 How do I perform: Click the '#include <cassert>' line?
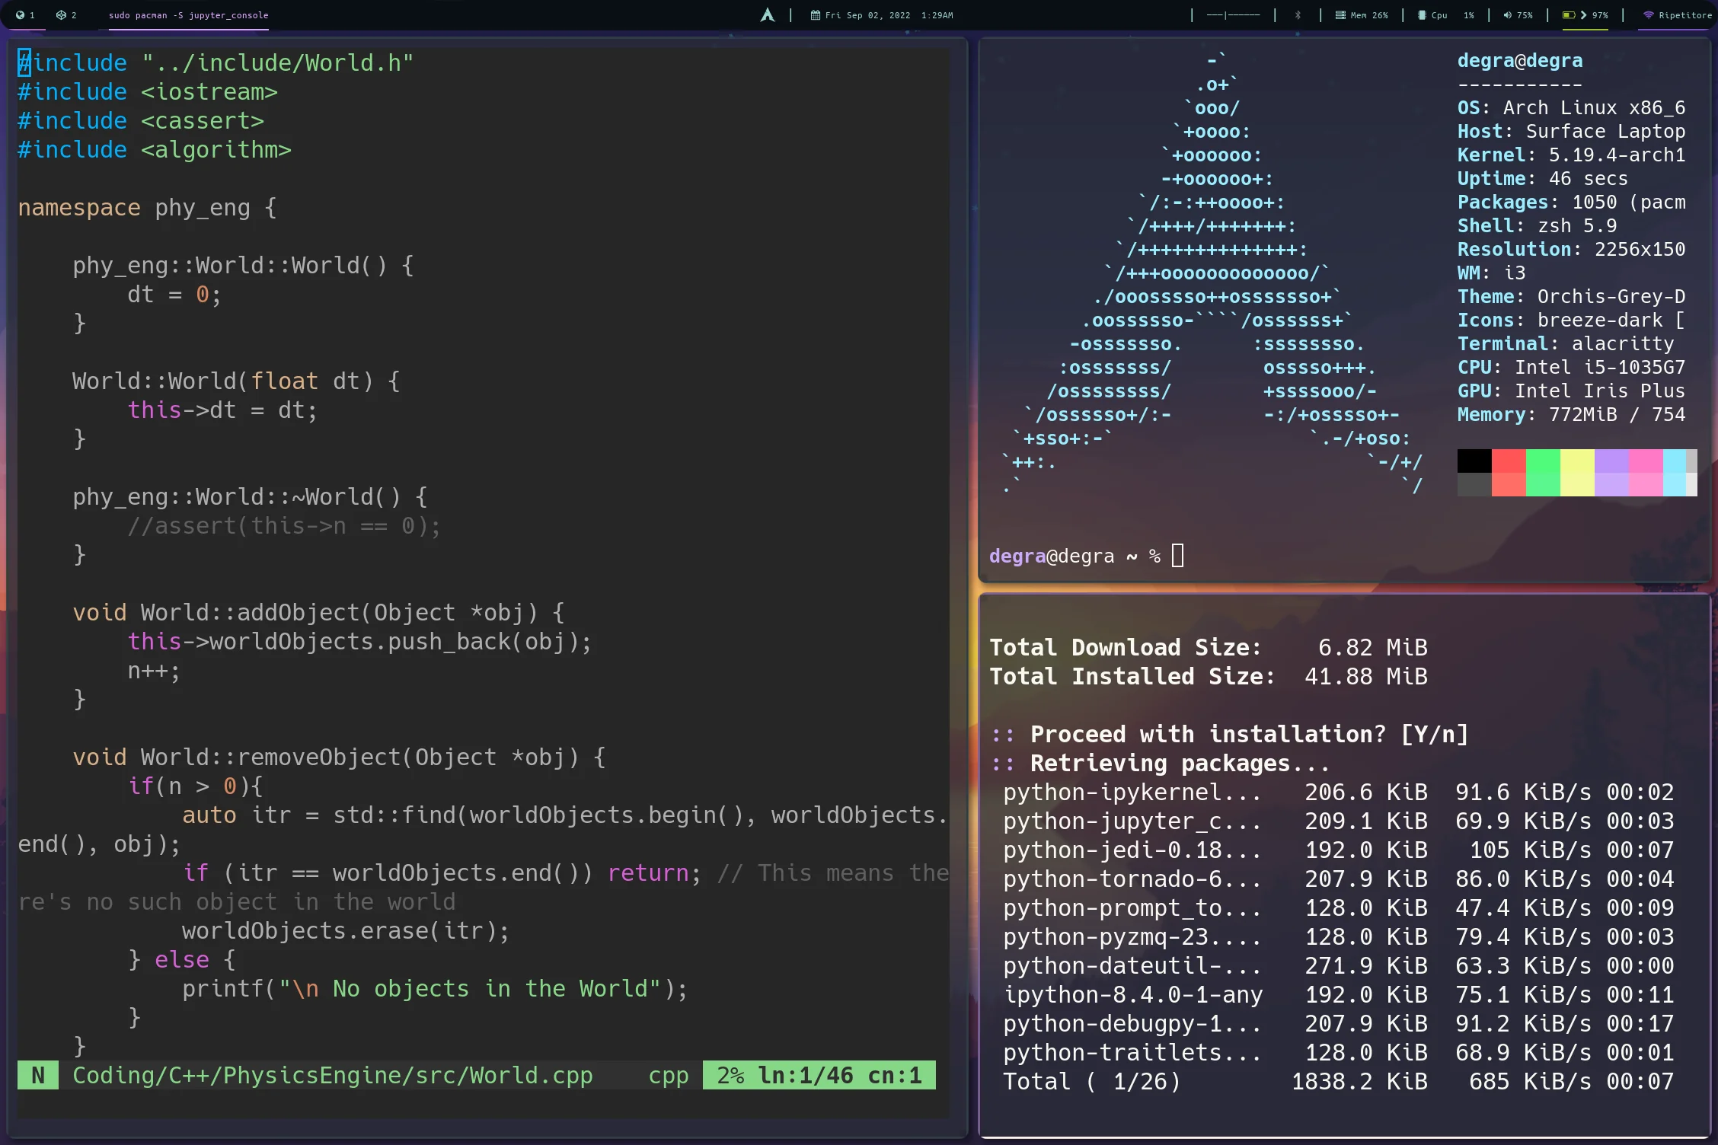point(141,120)
